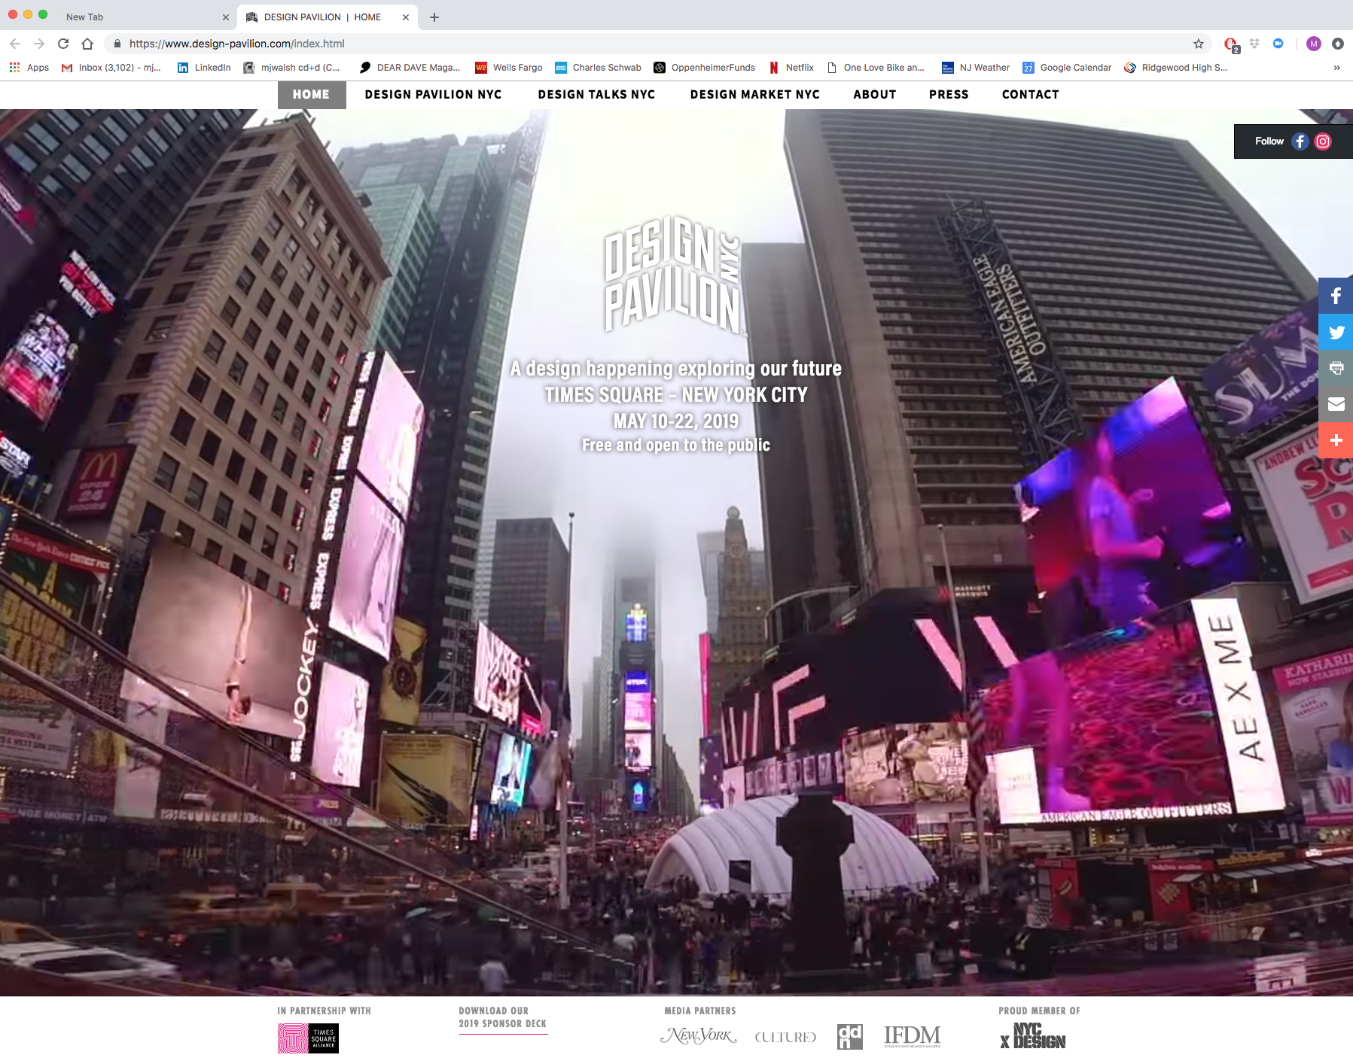Go to the CONTACT page
The height and width of the screenshot is (1064, 1353).
[x=1031, y=94]
